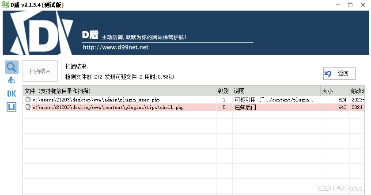
Task: Select the OK sidebar icon
Action: coord(11,94)
